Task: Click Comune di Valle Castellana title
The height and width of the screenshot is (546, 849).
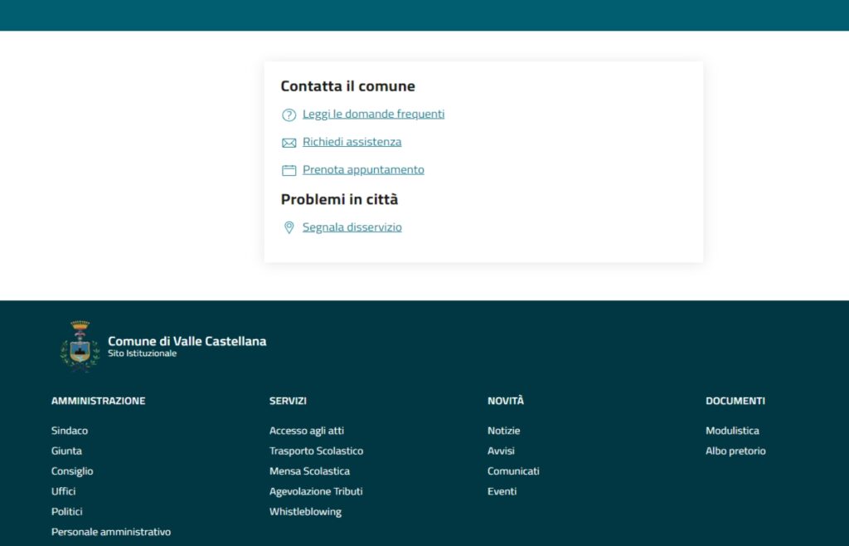Action: [187, 341]
